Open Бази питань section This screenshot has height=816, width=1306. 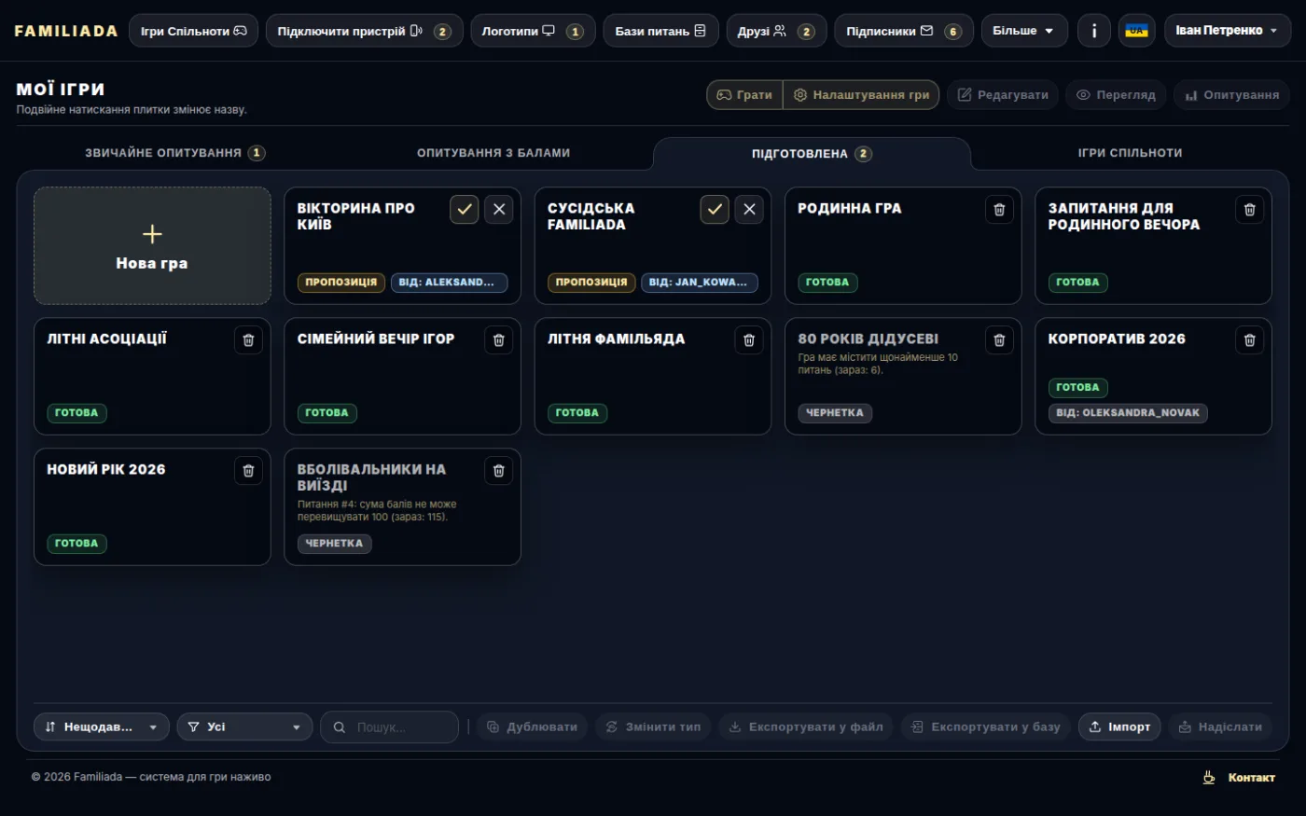(x=661, y=31)
